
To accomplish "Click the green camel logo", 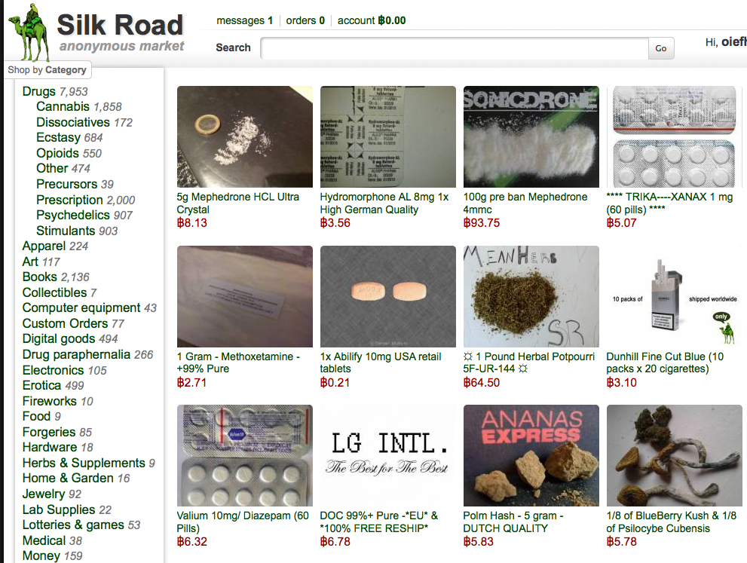I will coord(29,32).
